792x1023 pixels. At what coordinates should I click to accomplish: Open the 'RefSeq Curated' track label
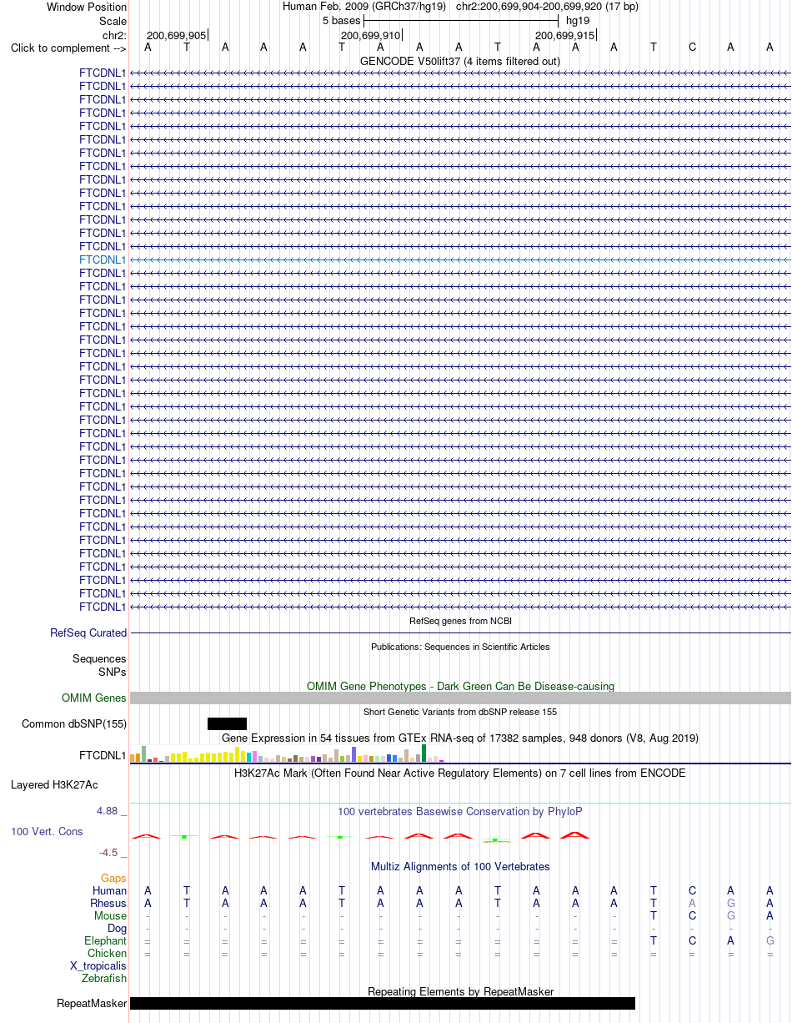point(88,633)
